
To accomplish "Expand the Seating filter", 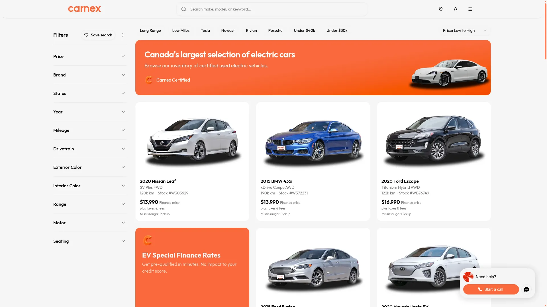I will 90,241.
